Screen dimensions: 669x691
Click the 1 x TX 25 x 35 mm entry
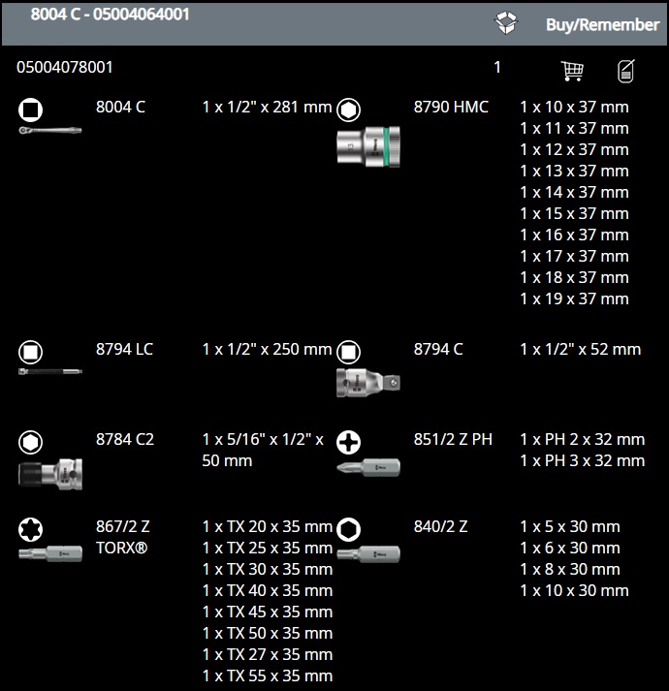click(268, 549)
